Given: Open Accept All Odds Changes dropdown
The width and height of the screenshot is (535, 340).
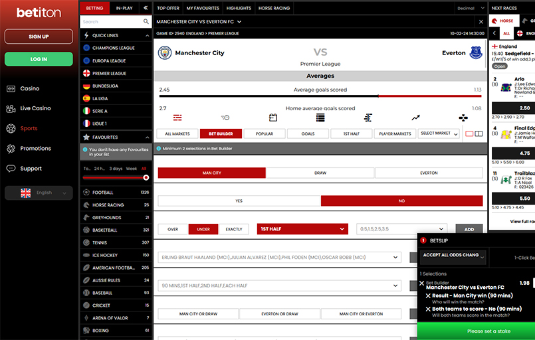Looking at the screenshot, I should point(453,257).
